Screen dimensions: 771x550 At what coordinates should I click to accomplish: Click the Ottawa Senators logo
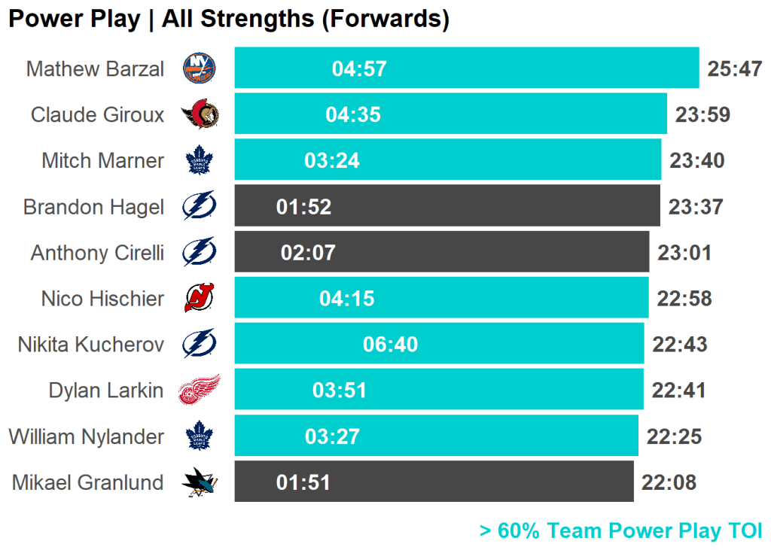pos(200,114)
